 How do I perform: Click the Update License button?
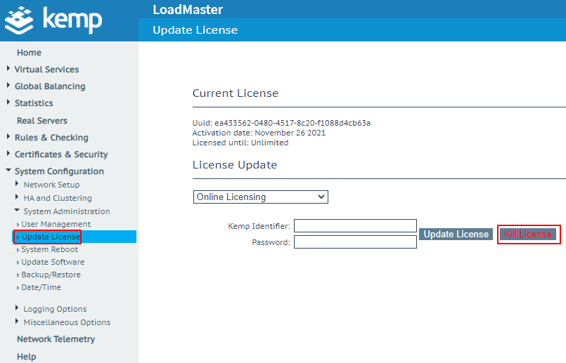point(456,235)
